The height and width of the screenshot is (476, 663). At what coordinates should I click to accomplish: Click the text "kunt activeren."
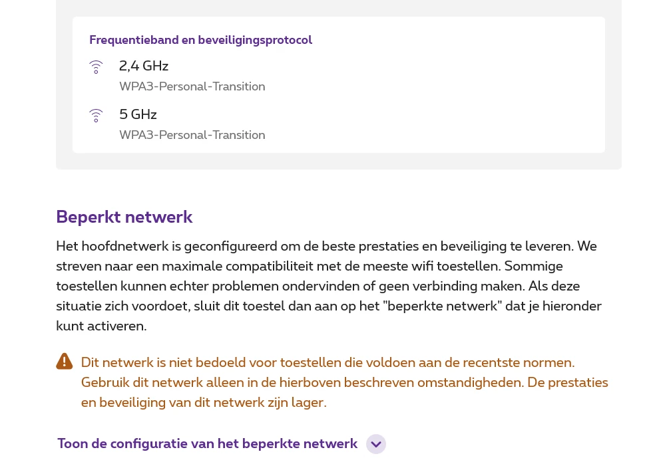[101, 326]
